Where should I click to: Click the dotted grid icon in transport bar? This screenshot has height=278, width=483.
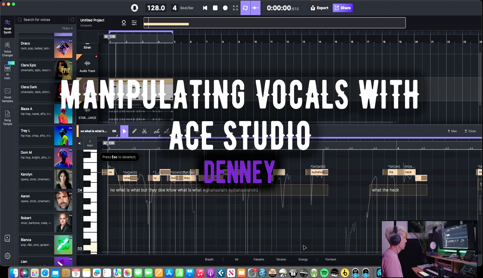point(235,8)
